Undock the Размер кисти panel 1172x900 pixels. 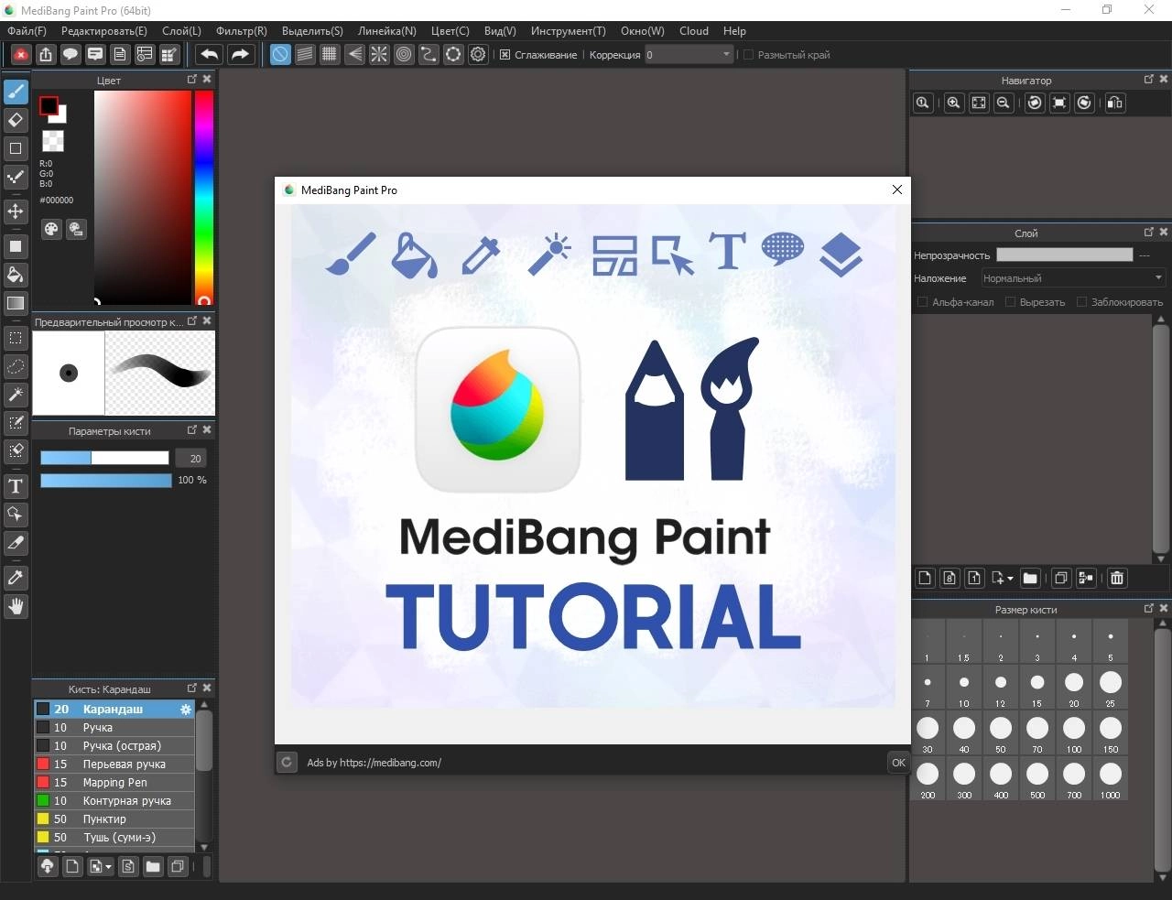[1149, 609]
